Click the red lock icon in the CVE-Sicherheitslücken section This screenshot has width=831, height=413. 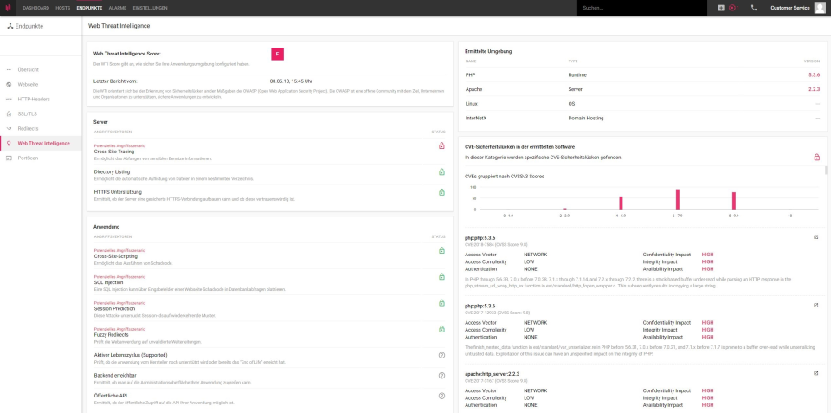point(816,158)
